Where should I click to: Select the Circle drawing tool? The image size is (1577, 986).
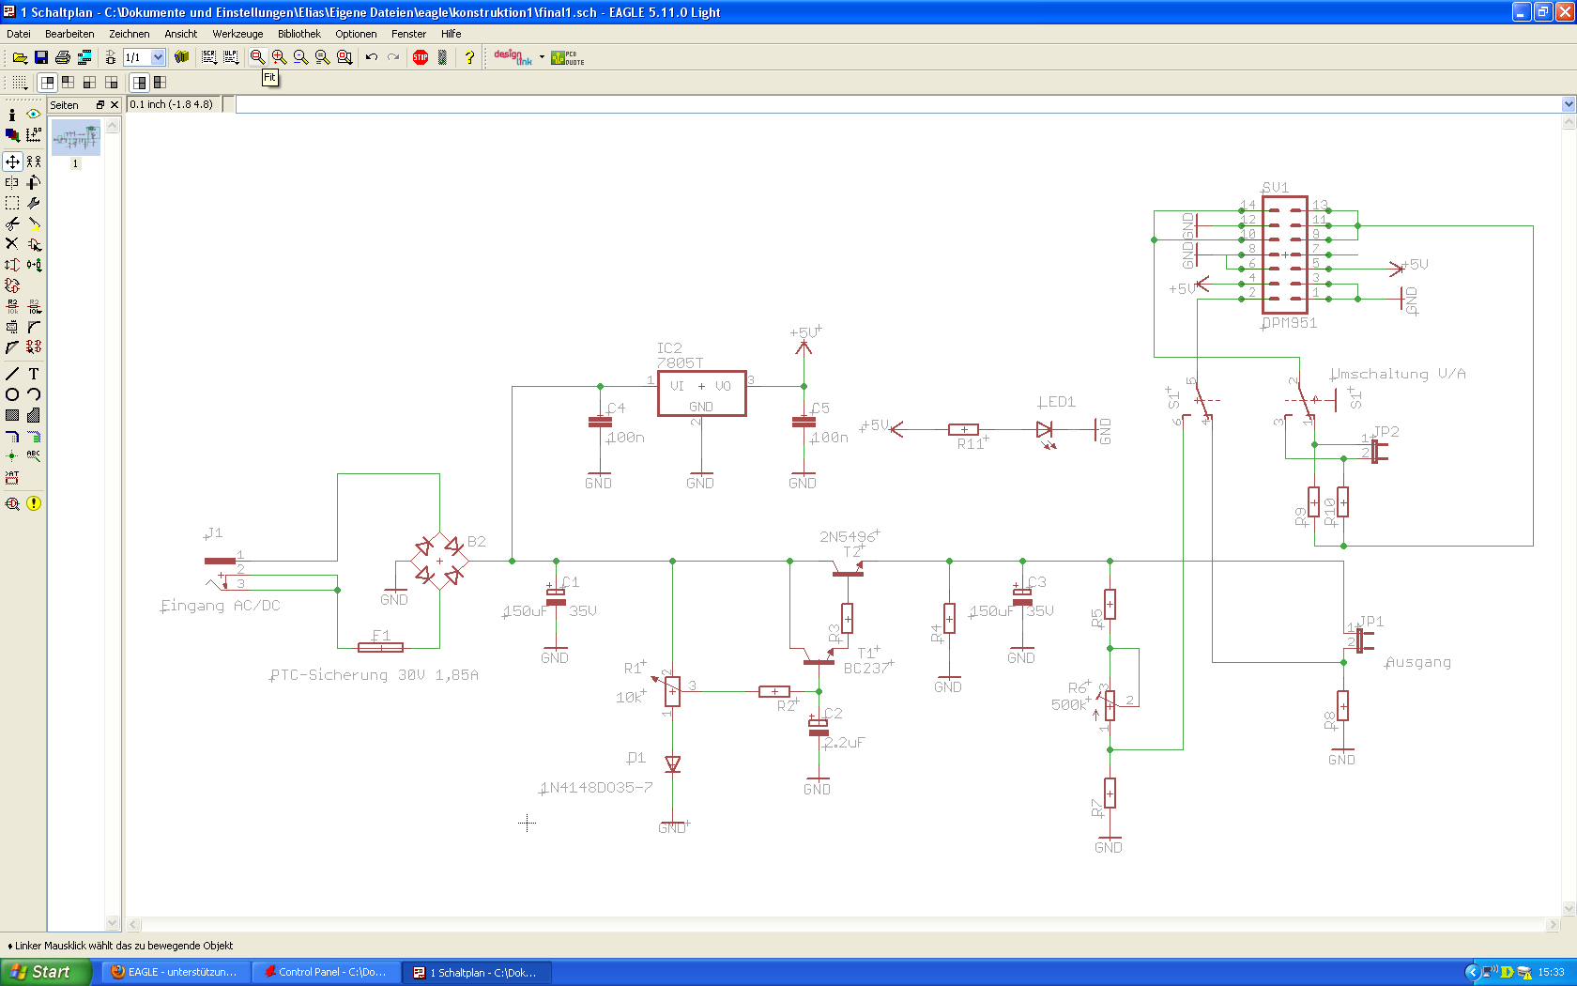tap(12, 394)
